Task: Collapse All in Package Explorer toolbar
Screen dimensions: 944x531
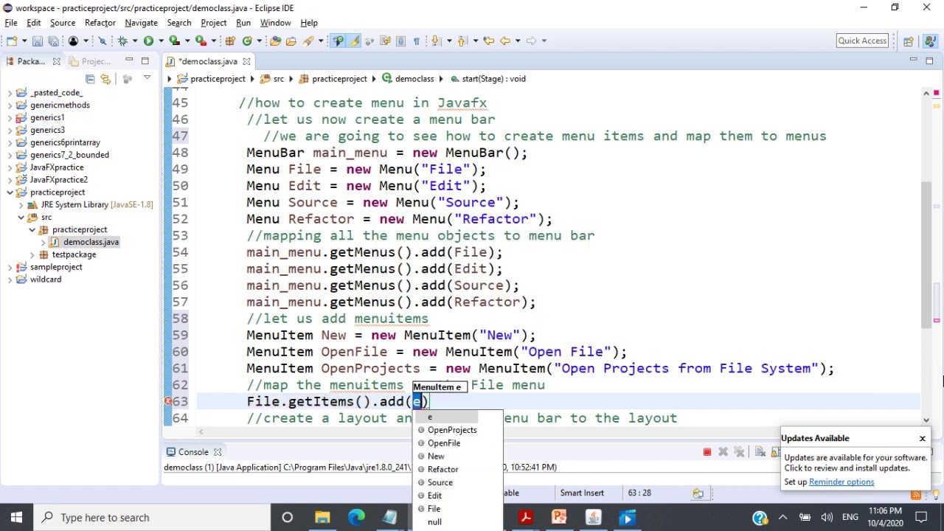Action: click(90, 79)
